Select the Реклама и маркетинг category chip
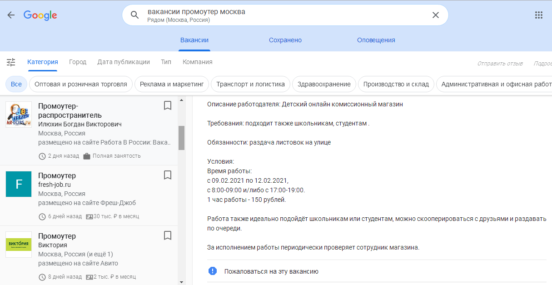The width and height of the screenshot is (552, 285). point(172,84)
